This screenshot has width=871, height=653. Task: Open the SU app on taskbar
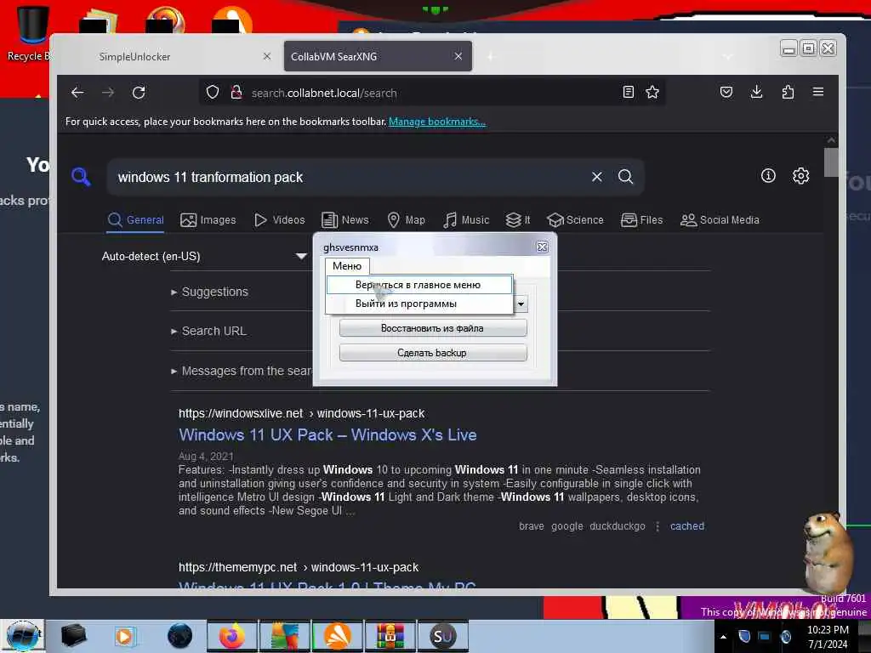tap(442, 636)
